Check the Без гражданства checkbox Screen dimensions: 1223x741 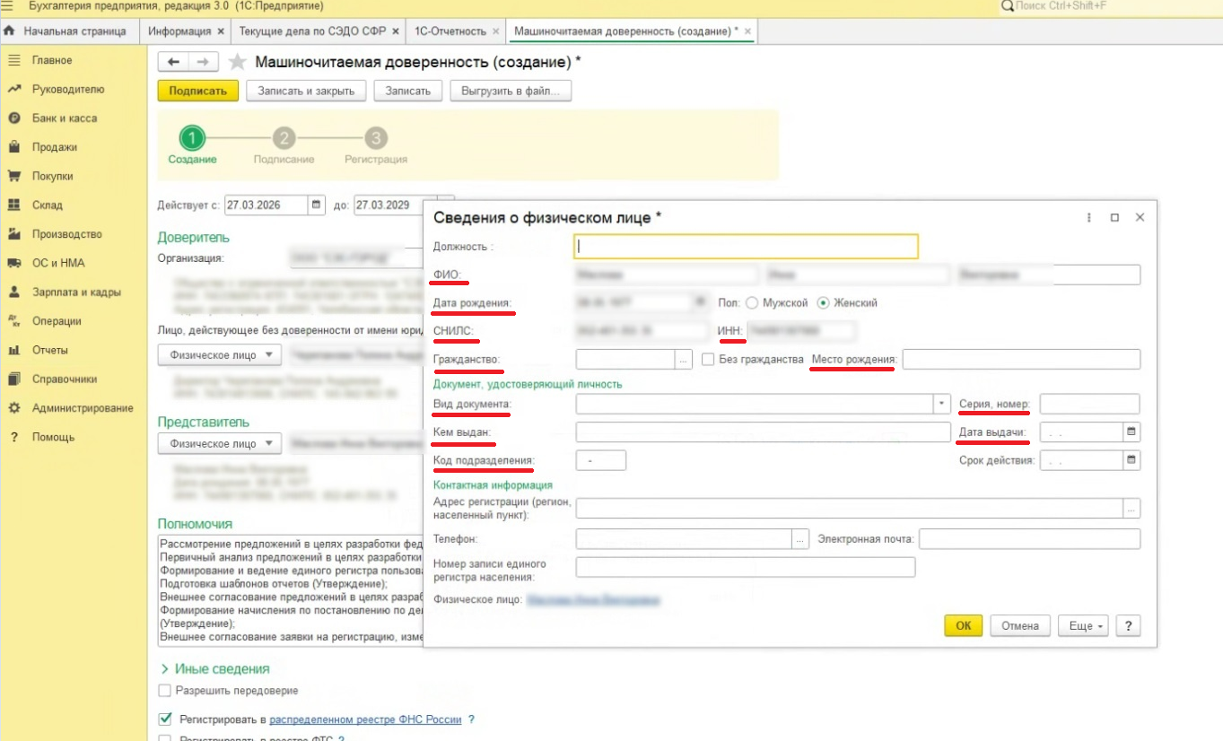(x=708, y=359)
